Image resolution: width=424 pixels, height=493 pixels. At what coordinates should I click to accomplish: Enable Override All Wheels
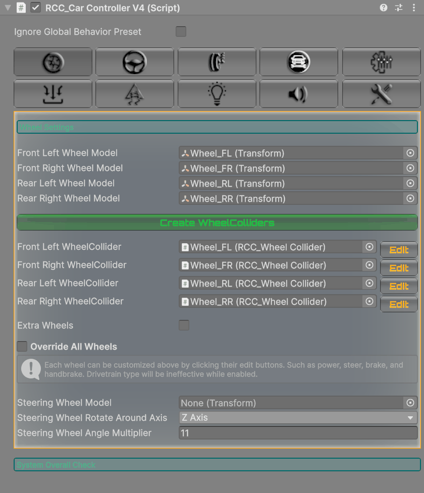[x=22, y=347]
